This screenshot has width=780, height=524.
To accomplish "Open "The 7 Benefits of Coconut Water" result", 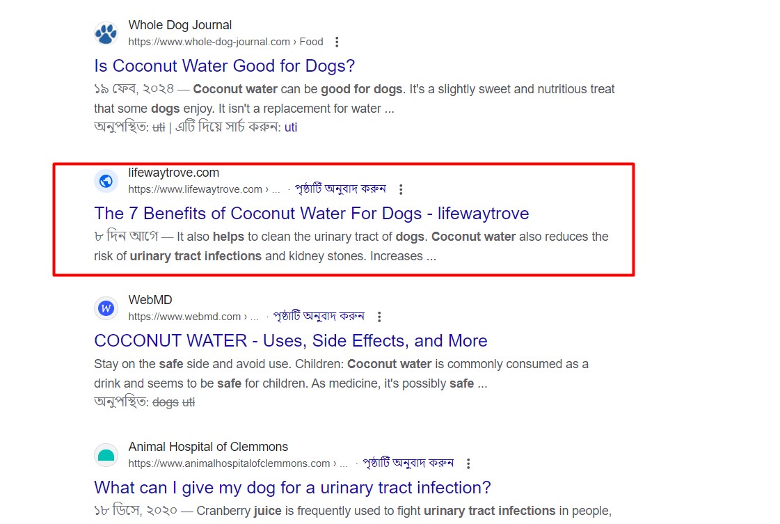I will tap(311, 213).
